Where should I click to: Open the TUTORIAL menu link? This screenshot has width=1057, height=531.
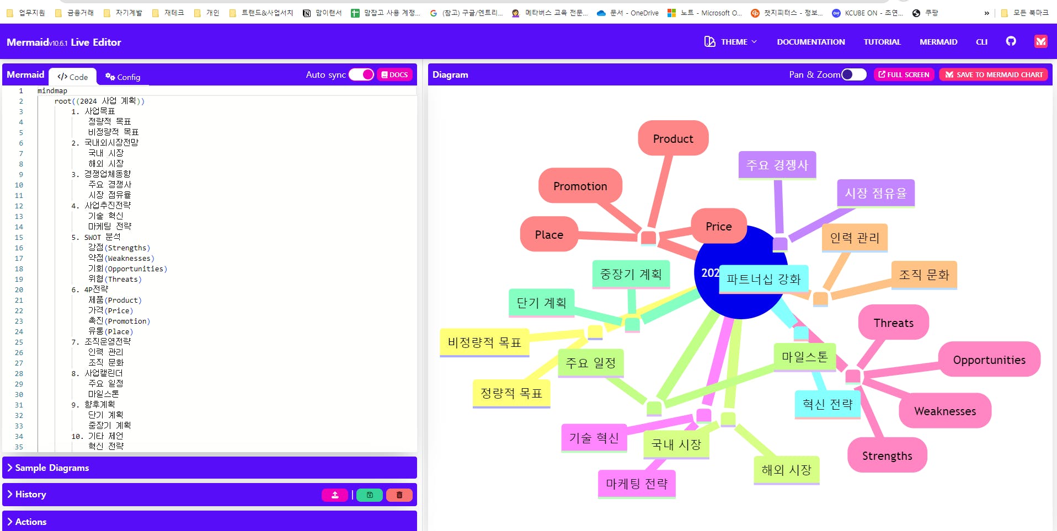[882, 42]
